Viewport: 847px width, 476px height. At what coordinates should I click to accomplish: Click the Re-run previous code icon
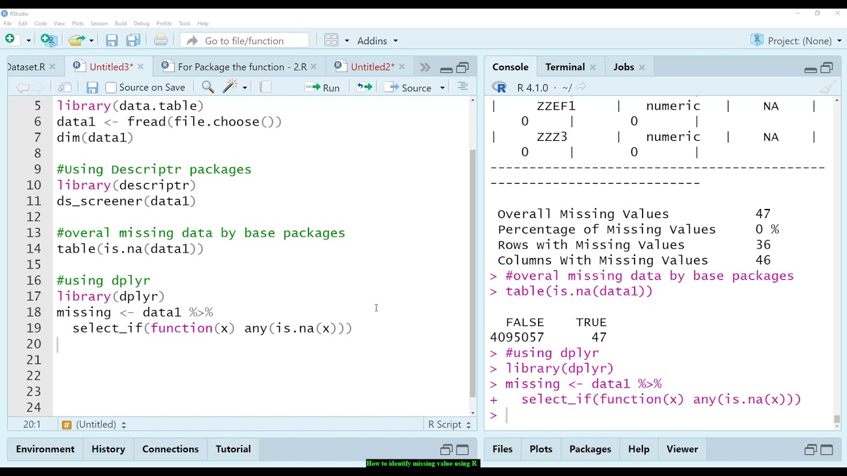(x=365, y=87)
